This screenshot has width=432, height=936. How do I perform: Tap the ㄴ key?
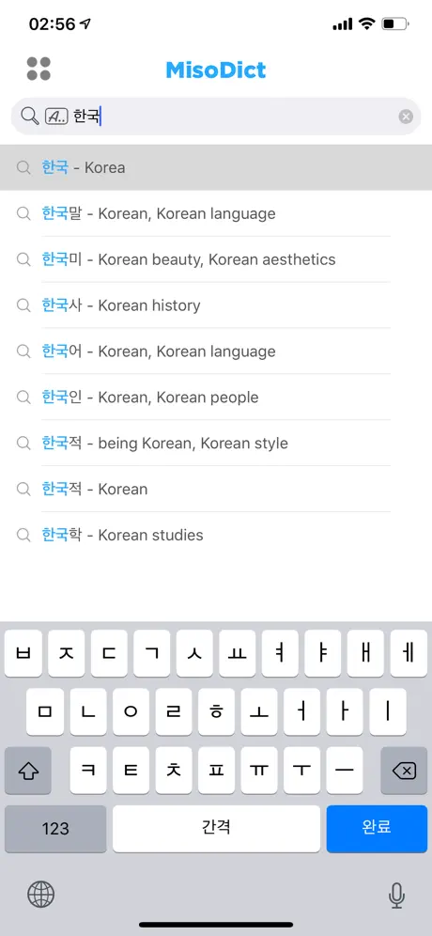tap(87, 711)
